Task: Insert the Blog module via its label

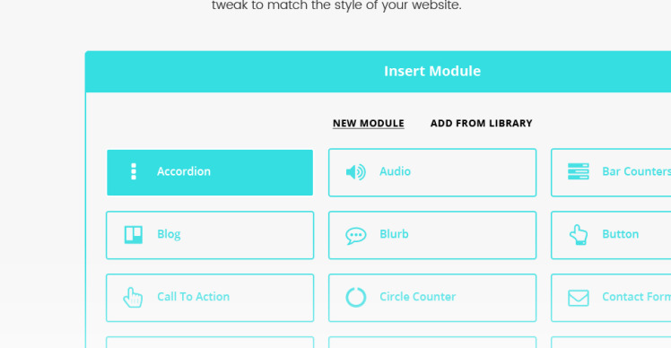Action: coord(169,234)
